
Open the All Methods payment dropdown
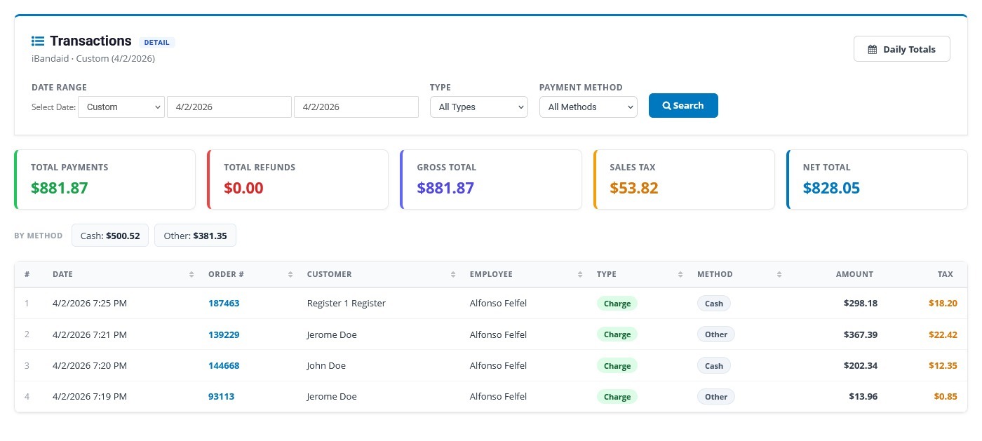588,107
